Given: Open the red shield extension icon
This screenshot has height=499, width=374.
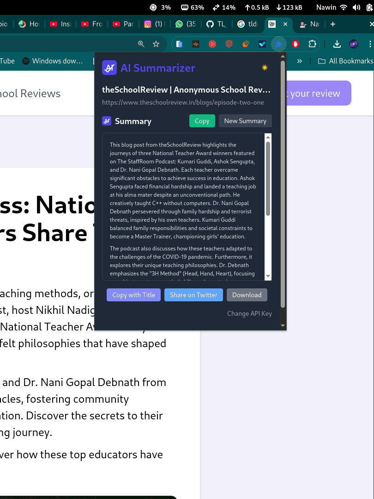Looking at the screenshot, I should (229, 44).
